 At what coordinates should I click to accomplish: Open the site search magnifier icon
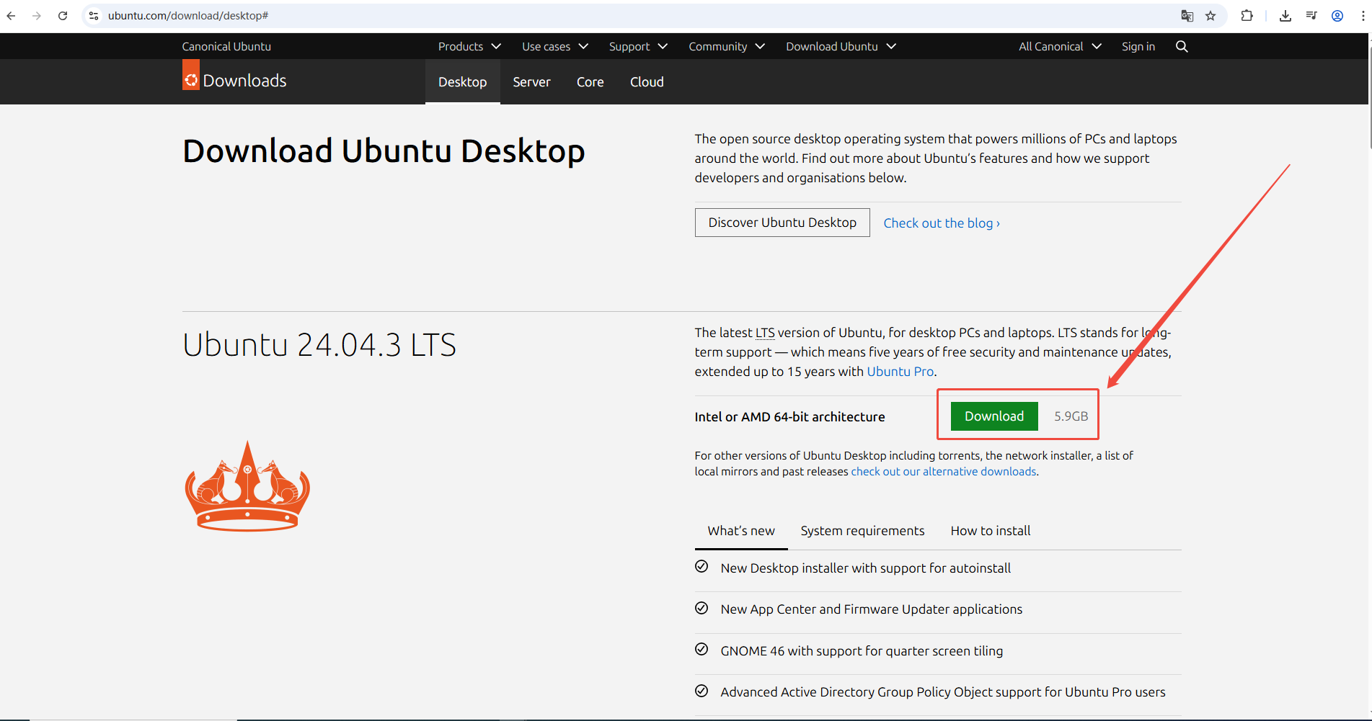[1181, 46]
